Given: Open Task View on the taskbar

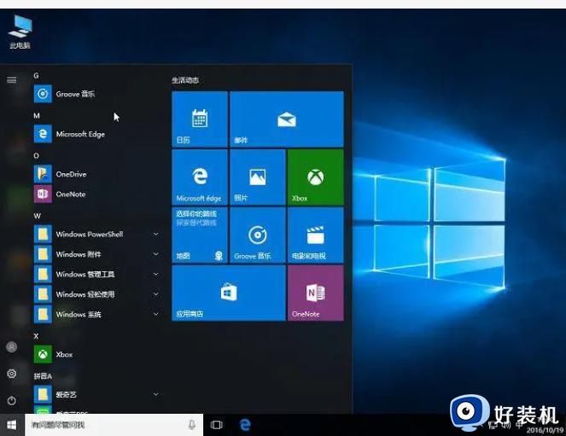Looking at the screenshot, I should pyautogui.click(x=216, y=425).
